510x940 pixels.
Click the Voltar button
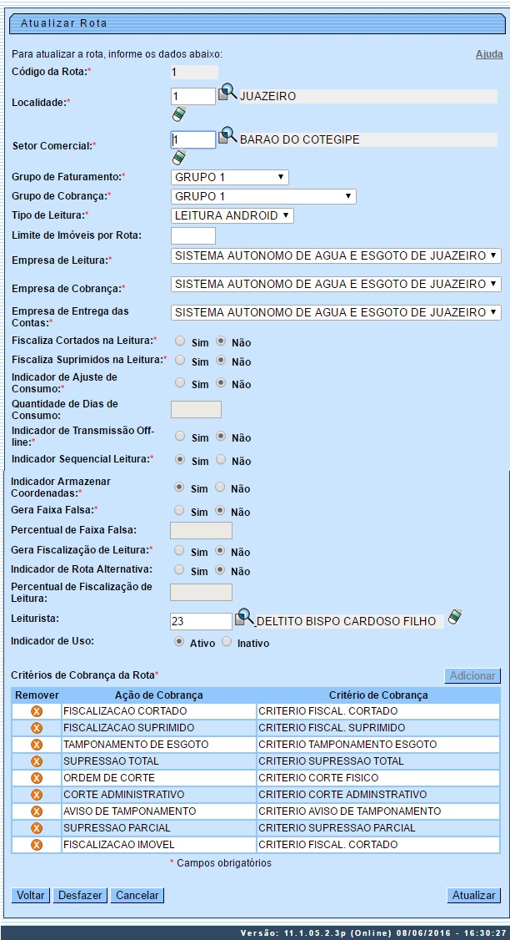click(x=31, y=895)
